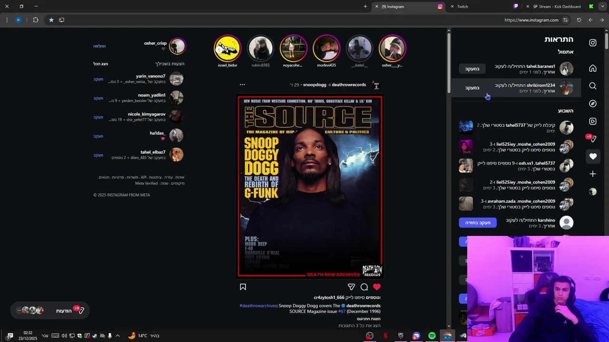Click the Meta Verified footer link
The height and width of the screenshot is (342, 609).
[x=146, y=183]
